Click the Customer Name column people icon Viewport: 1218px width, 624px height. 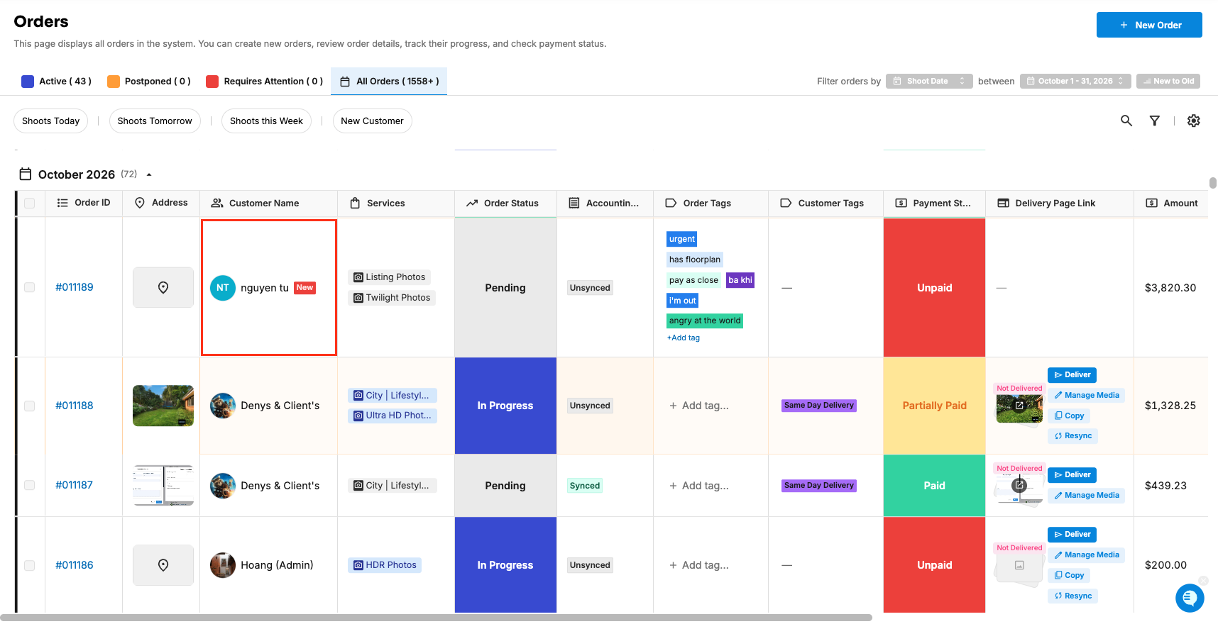pyautogui.click(x=217, y=203)
